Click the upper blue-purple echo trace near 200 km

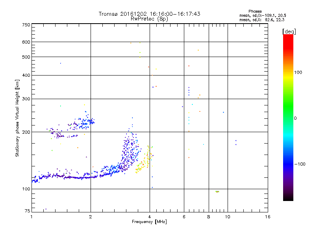[x=70, y=125]
